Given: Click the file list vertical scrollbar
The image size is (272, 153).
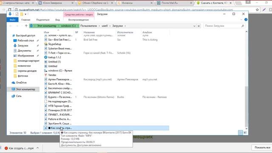Looking at the screenshot, I should (246, 107).
